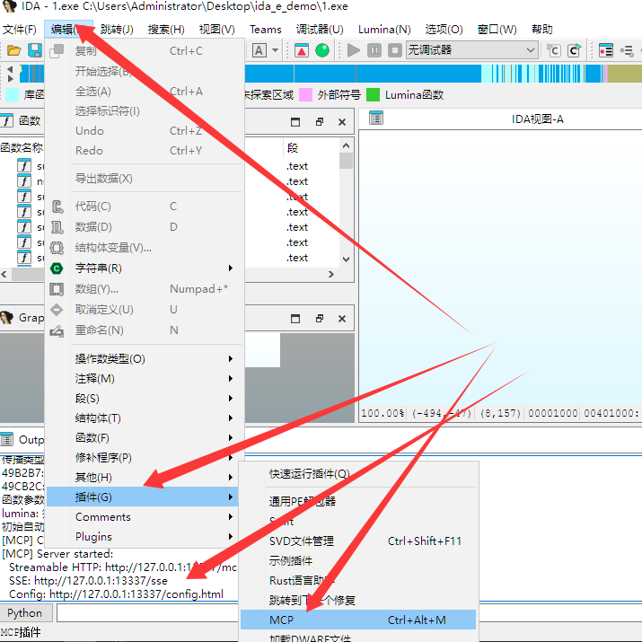Viewport: 642px width, 642px height.
Task: Open the 跳转(J) menu
Action: [117, 30]
